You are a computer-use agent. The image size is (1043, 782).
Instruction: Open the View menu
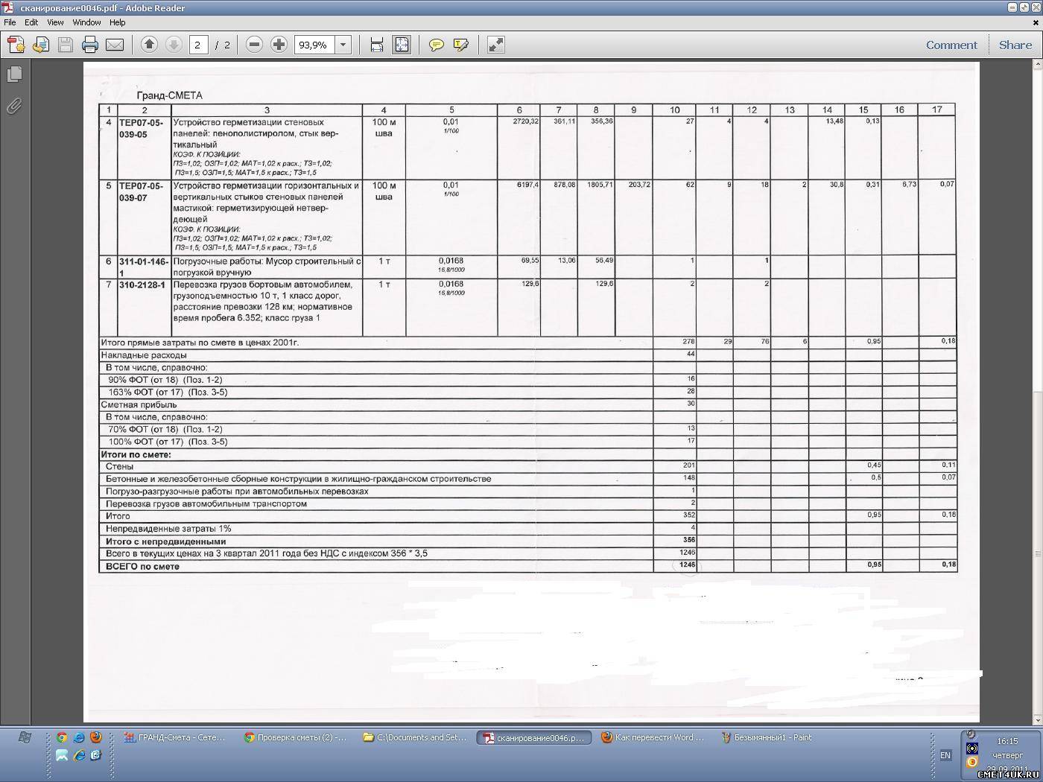[x=55, y=22]
